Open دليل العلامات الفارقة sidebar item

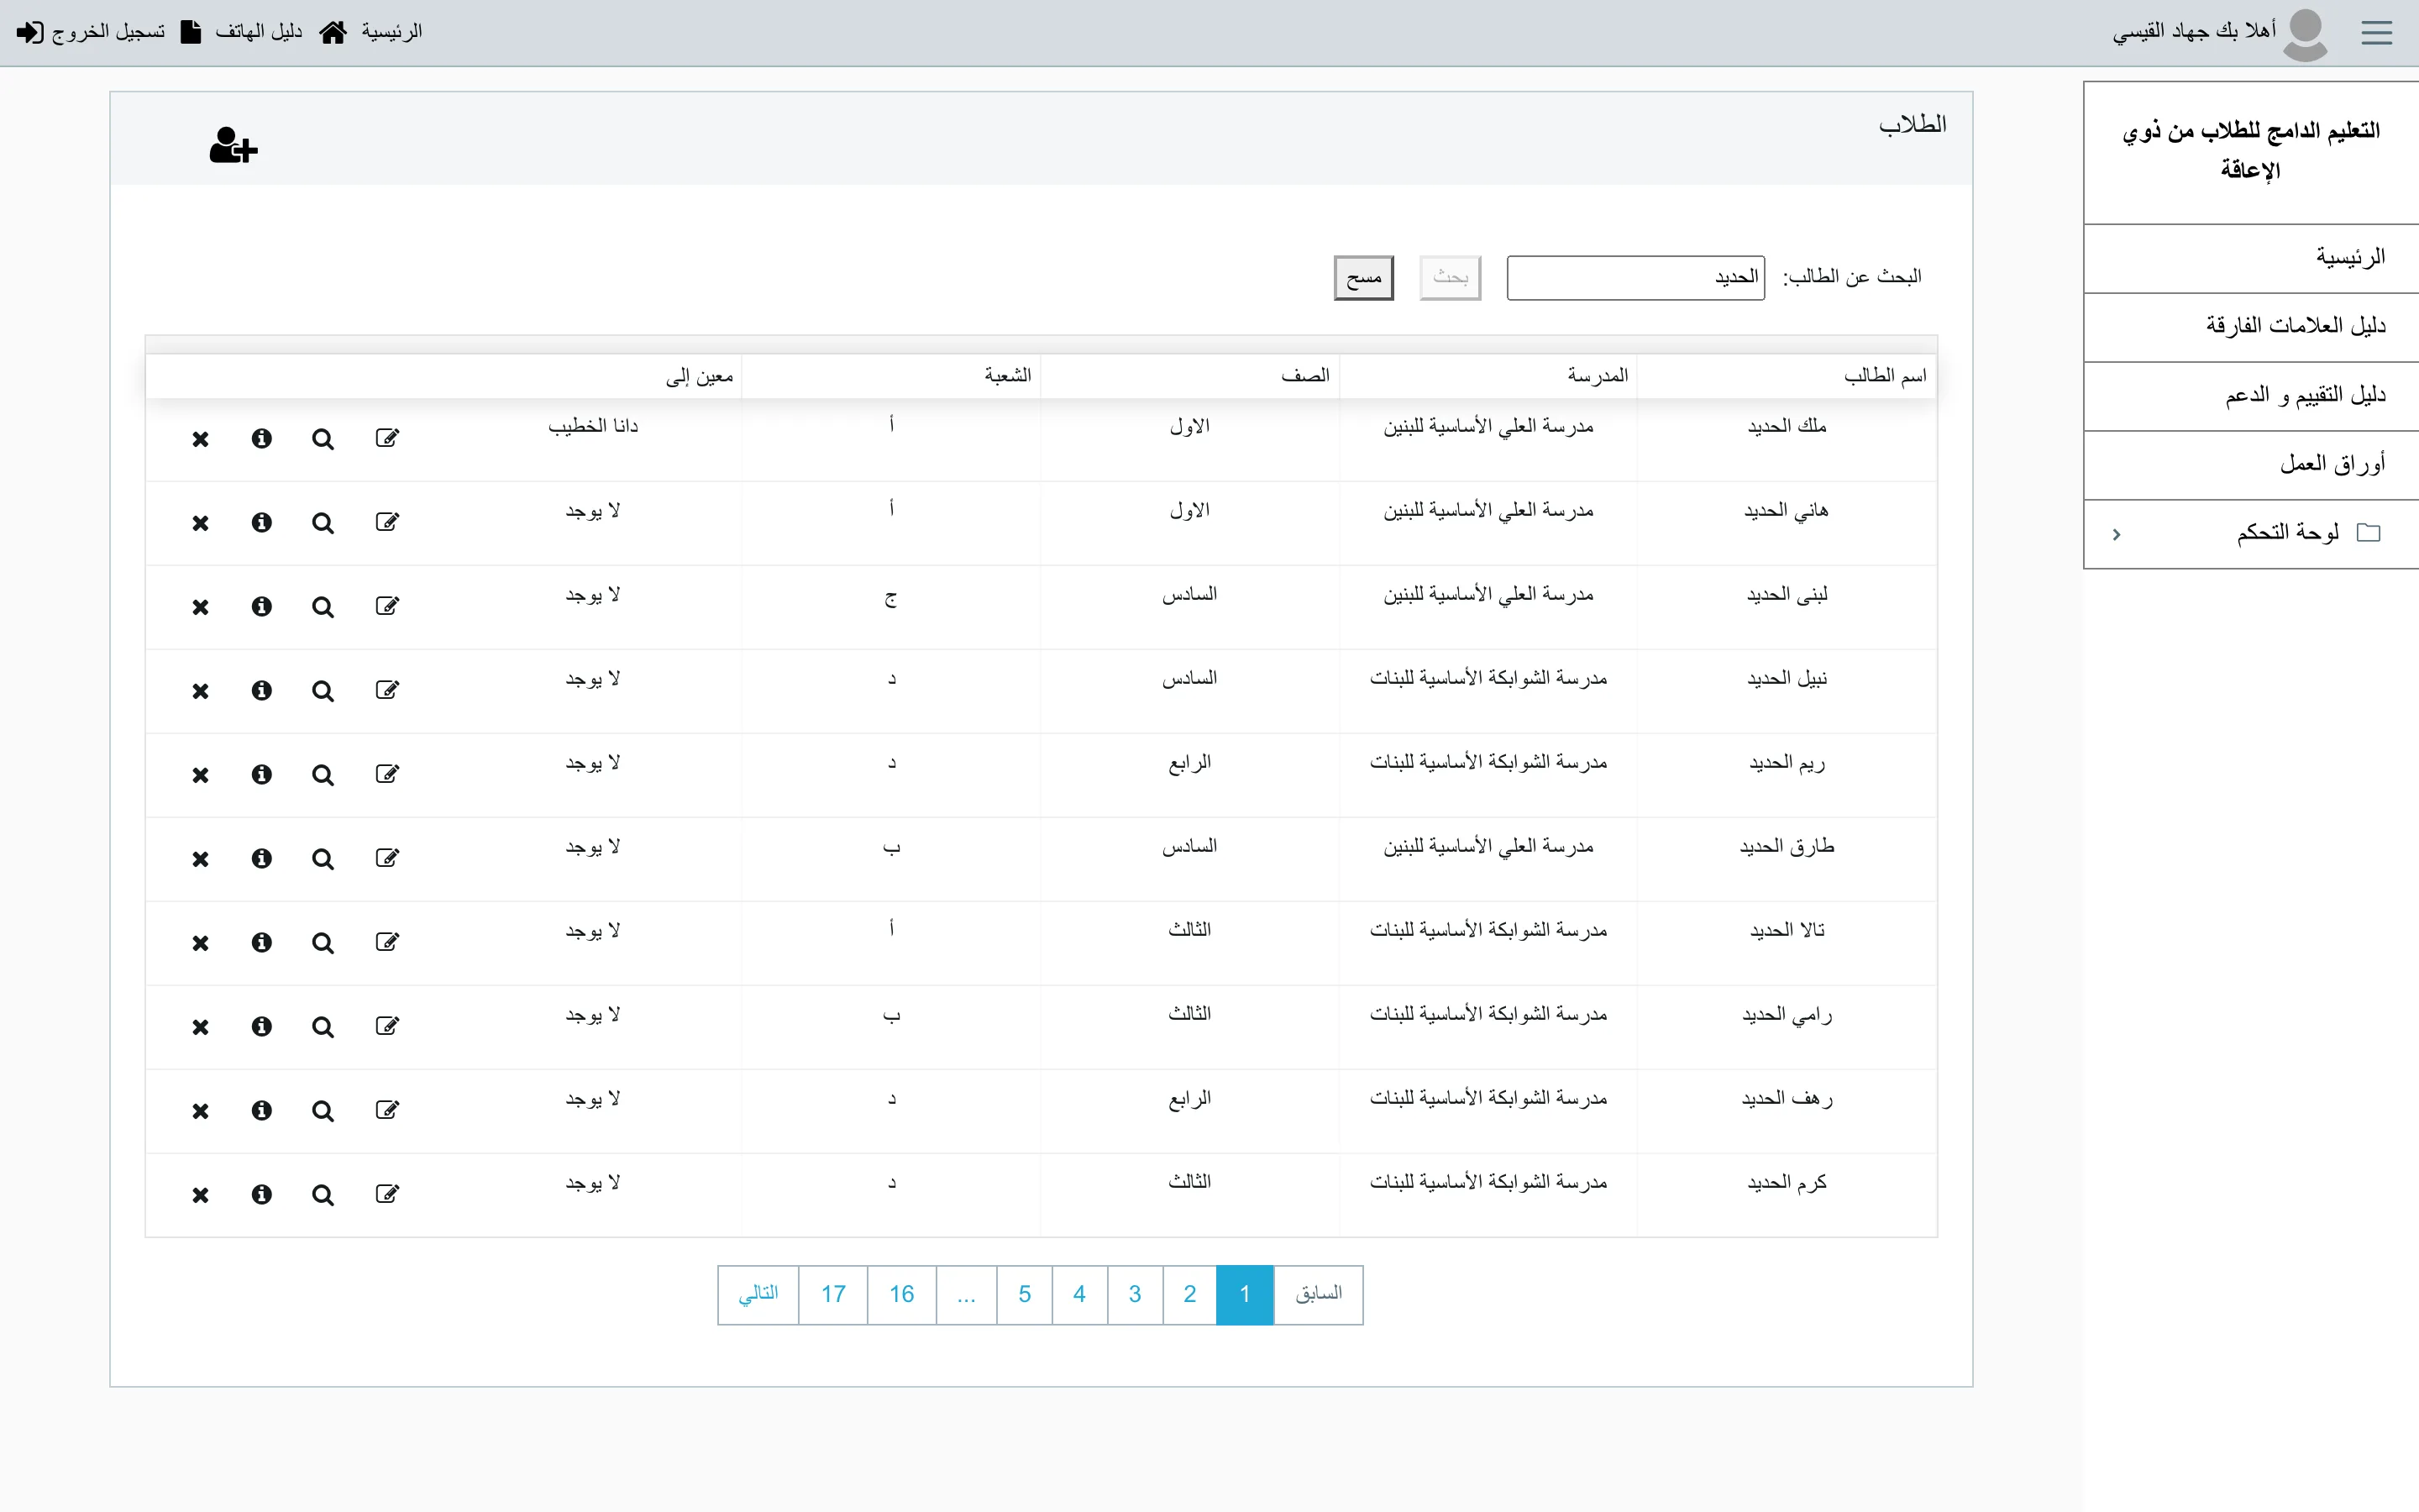click(x=2251, y=327)
